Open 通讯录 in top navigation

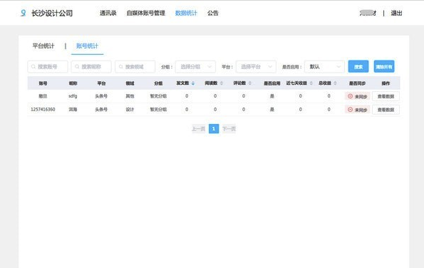point(108,13)
